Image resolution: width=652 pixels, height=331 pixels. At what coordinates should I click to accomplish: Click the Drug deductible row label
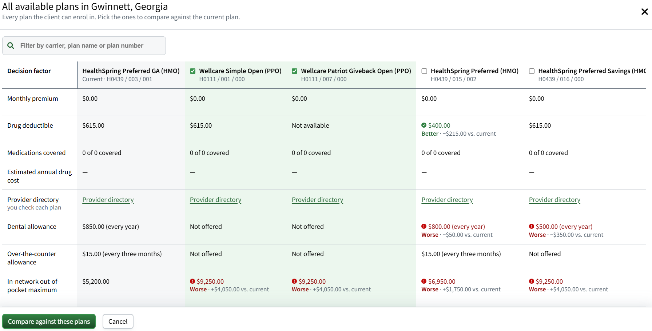pyautogui.click(x=30, y=125)
